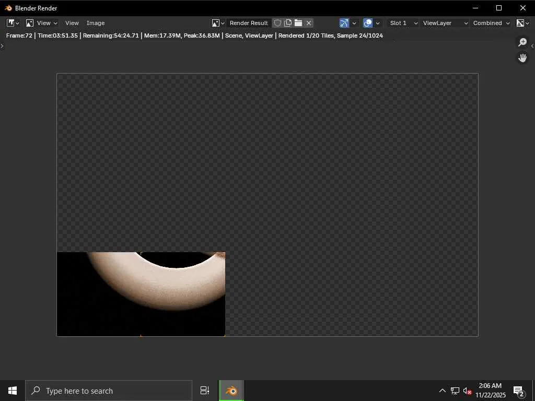Toggle the overlays display button

coord(368,23)
